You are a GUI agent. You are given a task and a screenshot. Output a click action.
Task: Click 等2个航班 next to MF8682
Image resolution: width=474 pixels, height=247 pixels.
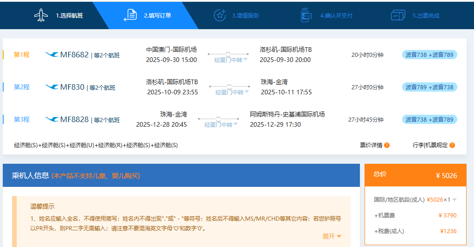click(107, 56)
